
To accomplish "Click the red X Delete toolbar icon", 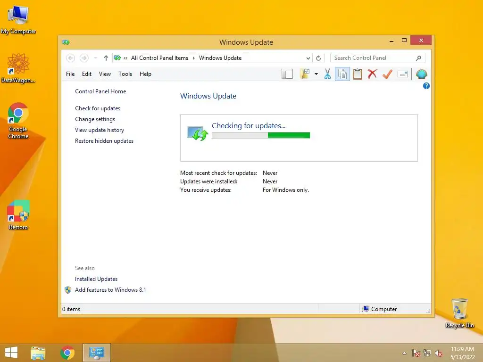I will point(372,74).
